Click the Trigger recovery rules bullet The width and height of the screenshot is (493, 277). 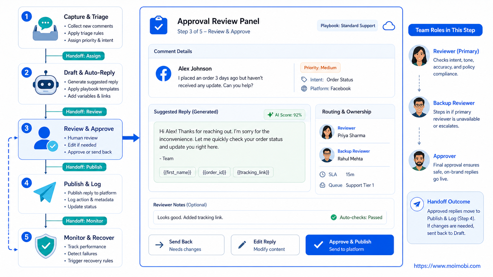[90, 261]
